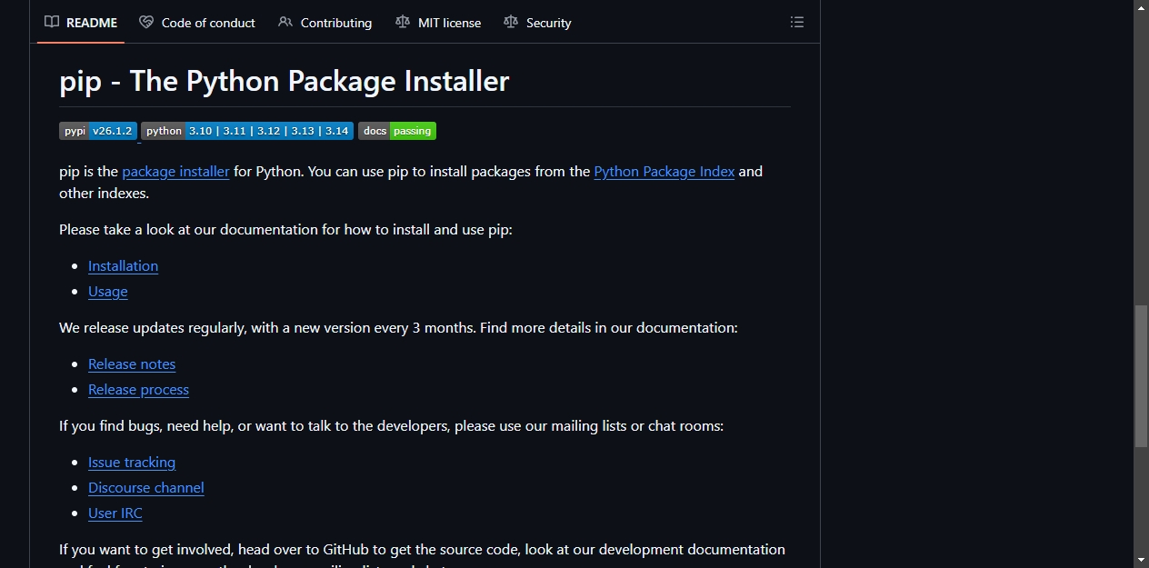Open the Usage documentation link
Viewport: 1149px width, 568px height.
coord(108,291)
